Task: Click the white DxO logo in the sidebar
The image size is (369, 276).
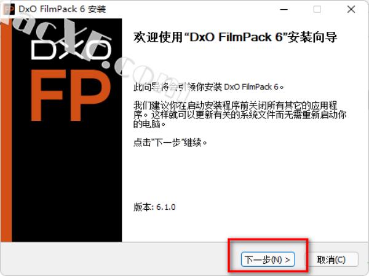Action: (x=71, y=50)
